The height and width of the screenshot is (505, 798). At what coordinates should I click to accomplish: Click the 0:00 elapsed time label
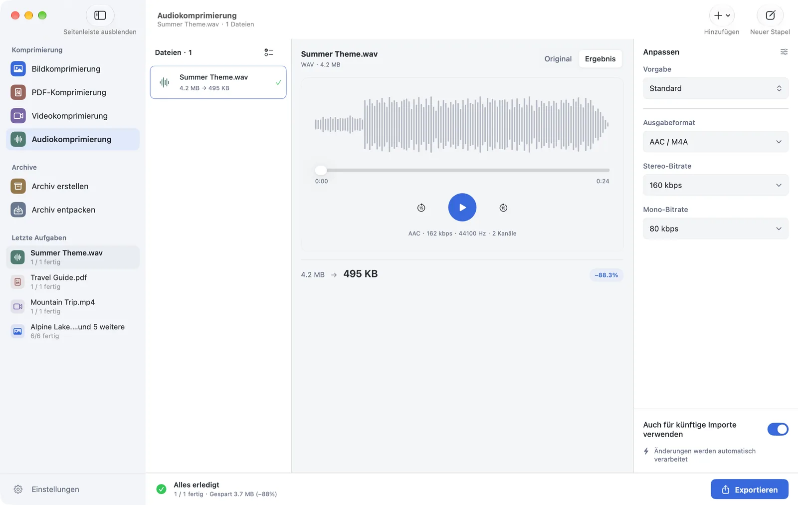click(x=322, y=181)
